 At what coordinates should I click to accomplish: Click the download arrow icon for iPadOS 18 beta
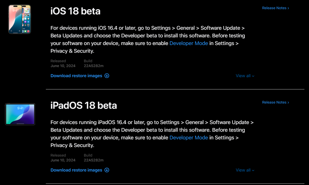click(107, 170)
